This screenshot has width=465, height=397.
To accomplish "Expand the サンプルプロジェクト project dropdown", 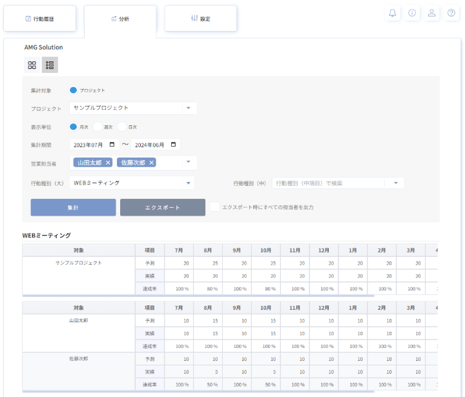I will [x=188, y=108].
